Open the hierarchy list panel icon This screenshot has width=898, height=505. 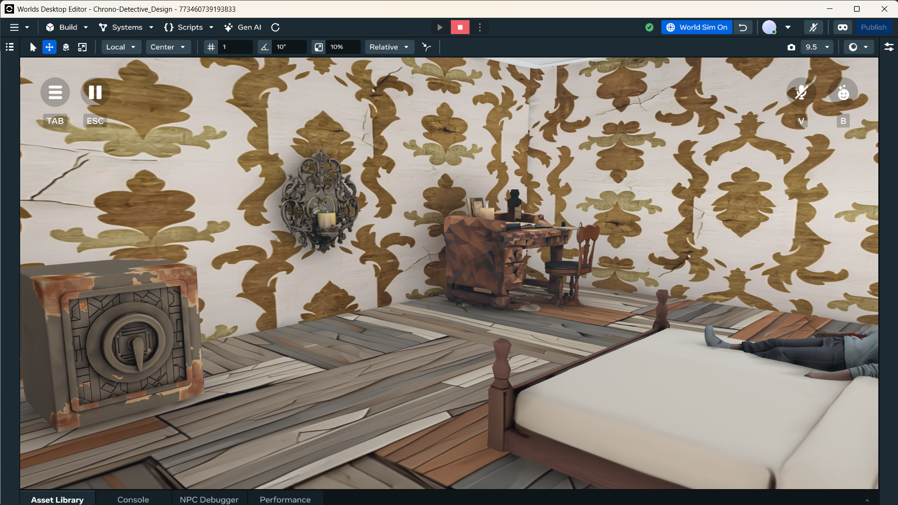[10, 47]
